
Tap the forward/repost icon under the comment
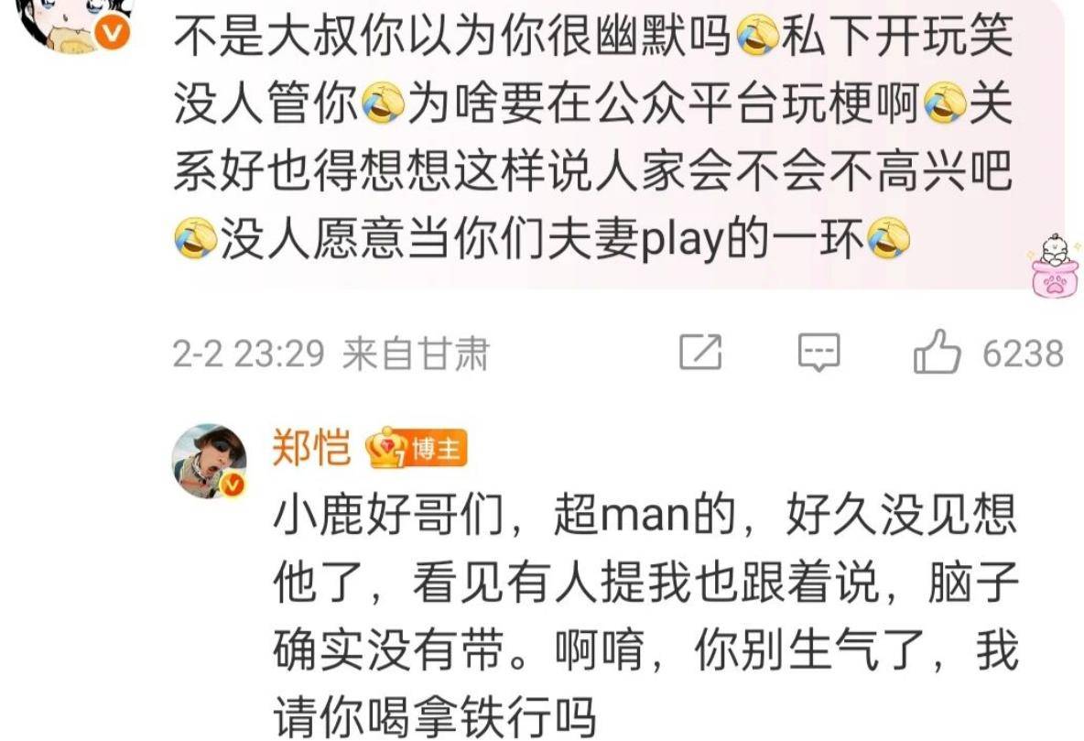click(700, 352)
